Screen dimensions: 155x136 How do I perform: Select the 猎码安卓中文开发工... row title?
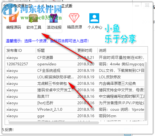coord(56,90)
